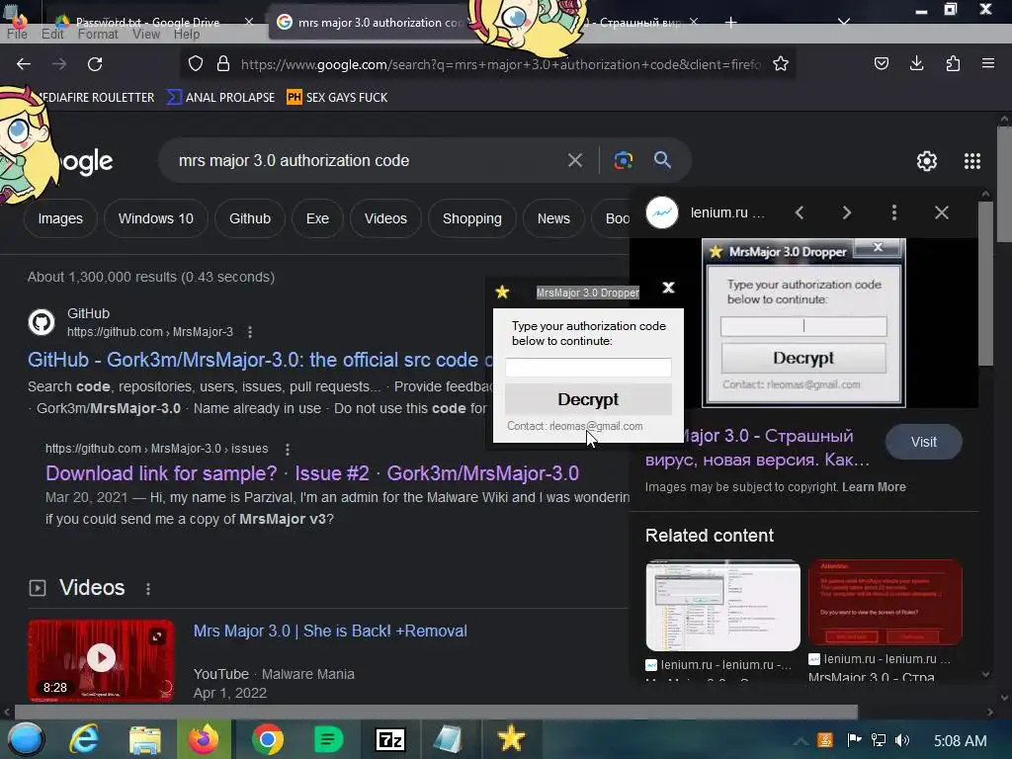The image size is (1012, 759).
Task: Click the magnifier search icon in Google
Action: [x=662, y=159]
